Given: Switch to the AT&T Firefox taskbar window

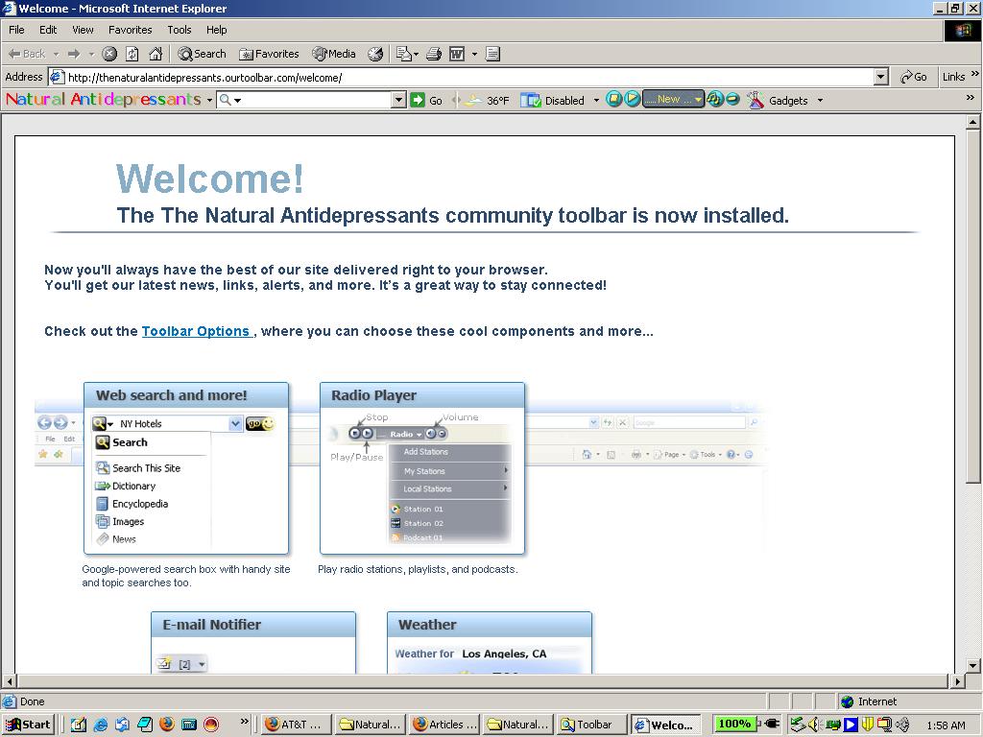Looking at the screenshot, I should tap(297, 725).
